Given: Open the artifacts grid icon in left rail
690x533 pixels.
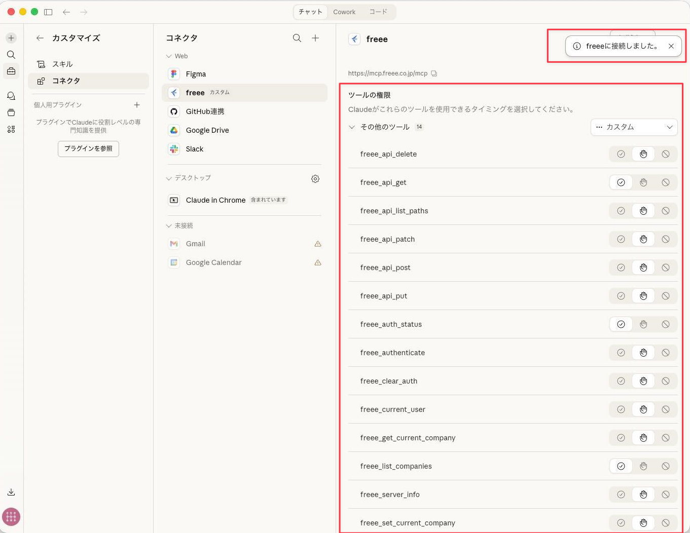Looking at the screenshot, I should point(11,129).
